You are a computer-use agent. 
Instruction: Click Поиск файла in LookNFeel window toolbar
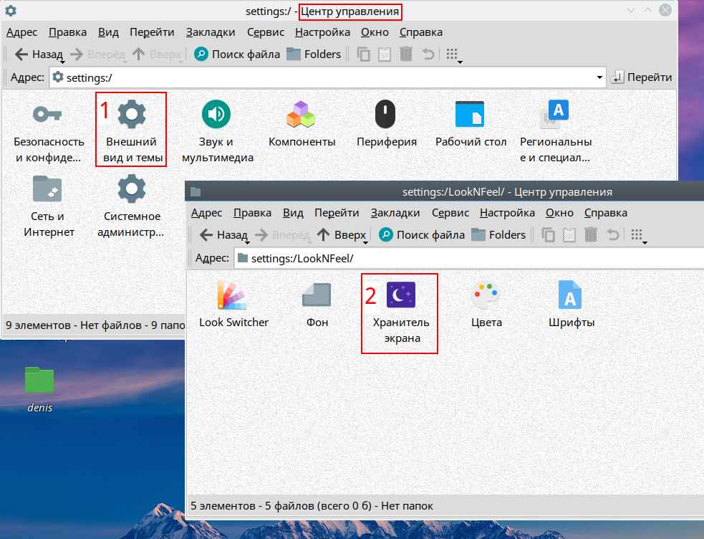coord(422,234)
